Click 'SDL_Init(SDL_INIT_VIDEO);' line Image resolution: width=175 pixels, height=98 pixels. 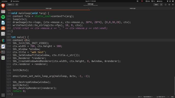31,43
